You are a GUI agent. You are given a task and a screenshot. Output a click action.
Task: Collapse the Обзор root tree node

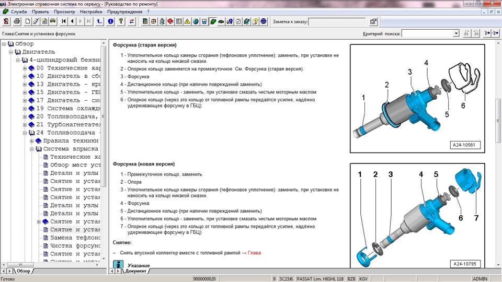coord(4,44)
